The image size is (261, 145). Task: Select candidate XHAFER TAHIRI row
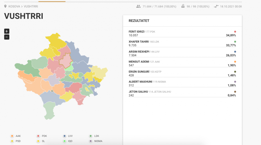[x=182, y=43]
